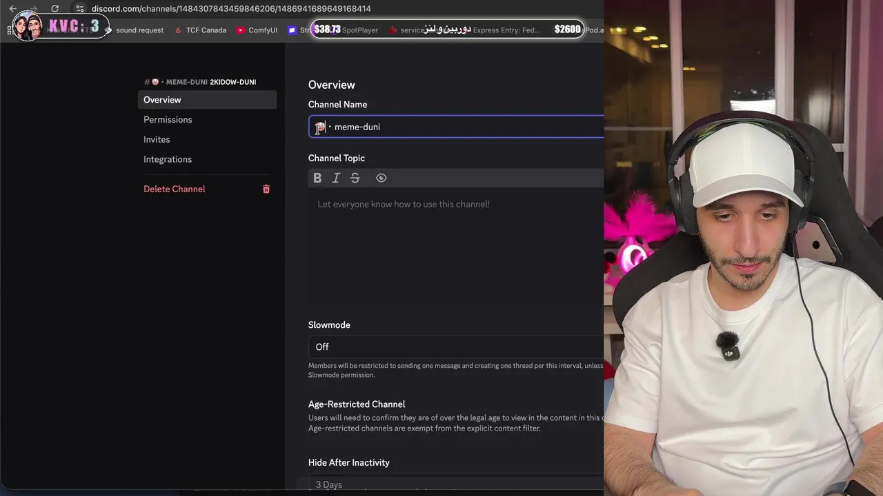Click the 'Channel Topic' label

(x=337, y=158)
